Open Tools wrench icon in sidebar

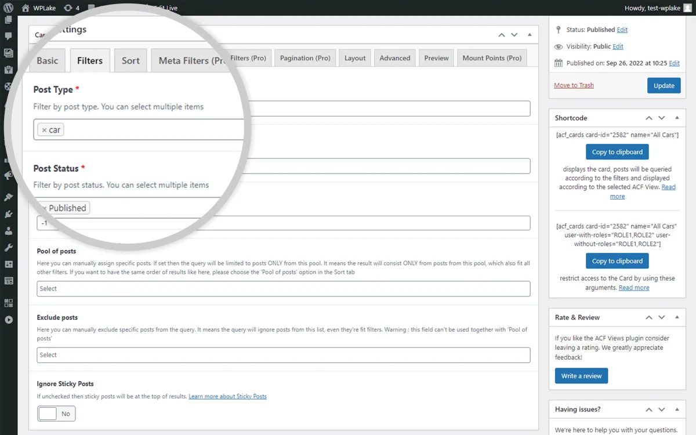pos(8,248)
